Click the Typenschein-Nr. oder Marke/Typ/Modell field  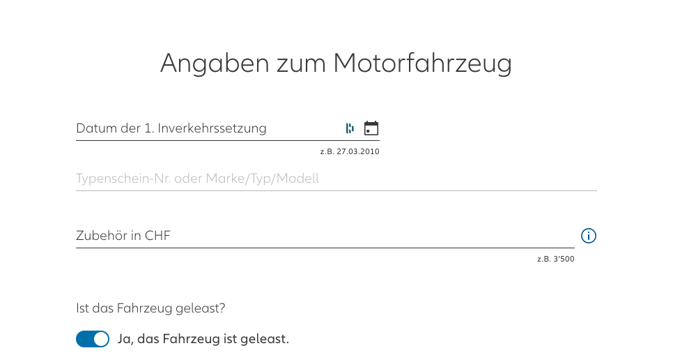[x=336, y=179]
